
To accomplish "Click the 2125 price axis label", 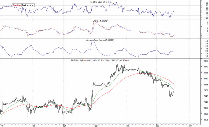I will pos(206,120).
